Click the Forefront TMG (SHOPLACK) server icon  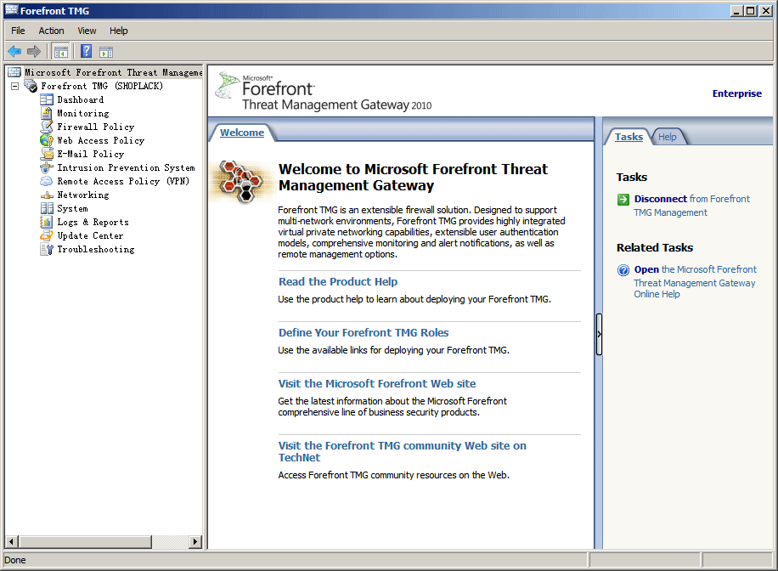31,86
